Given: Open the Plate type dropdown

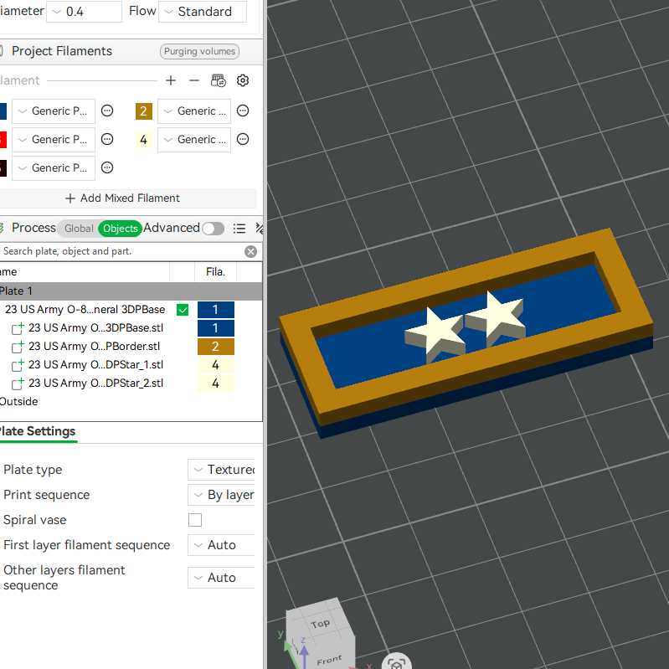Looking at the screenshot, I should (x=221, y=470).
